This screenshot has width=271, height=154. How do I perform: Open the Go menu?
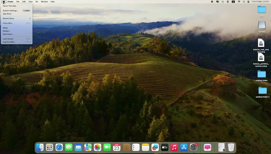(37, 2)
